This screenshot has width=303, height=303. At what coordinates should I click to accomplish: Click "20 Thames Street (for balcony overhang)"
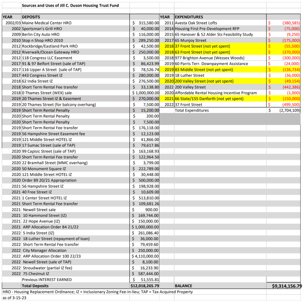59,105
